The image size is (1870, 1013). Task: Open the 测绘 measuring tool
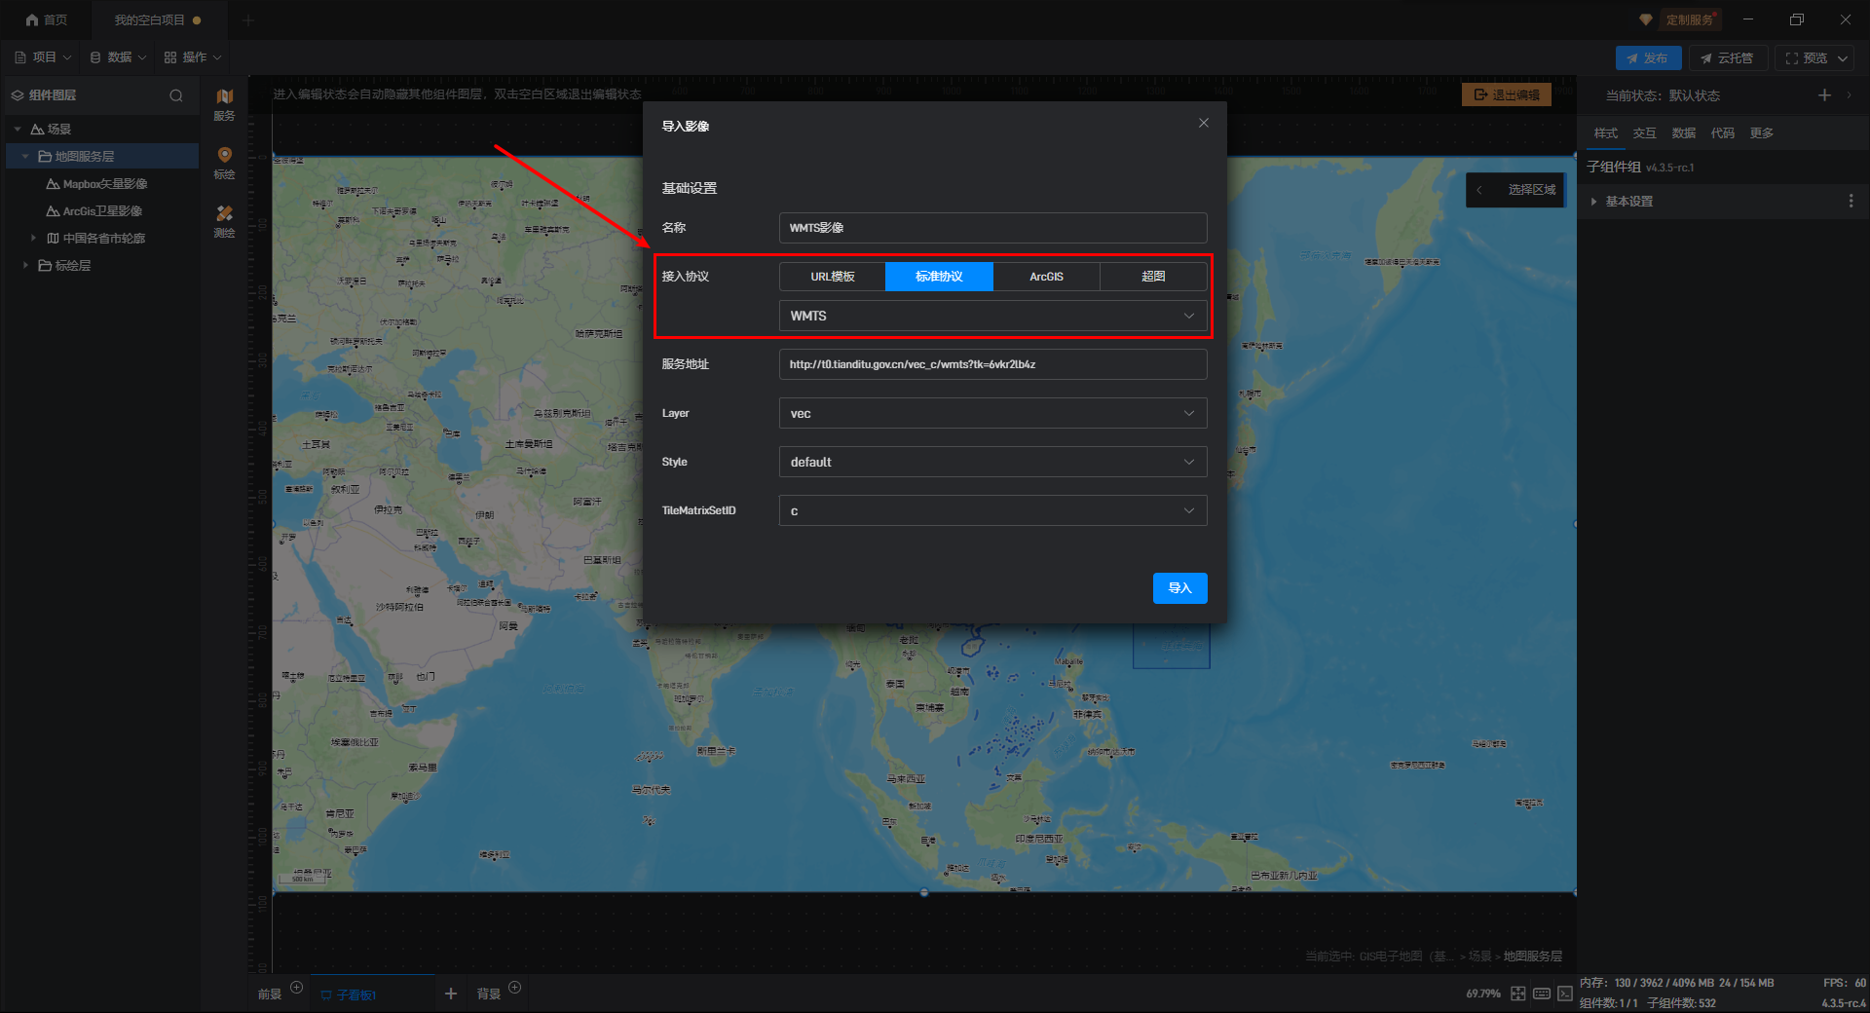click(224, 220)
